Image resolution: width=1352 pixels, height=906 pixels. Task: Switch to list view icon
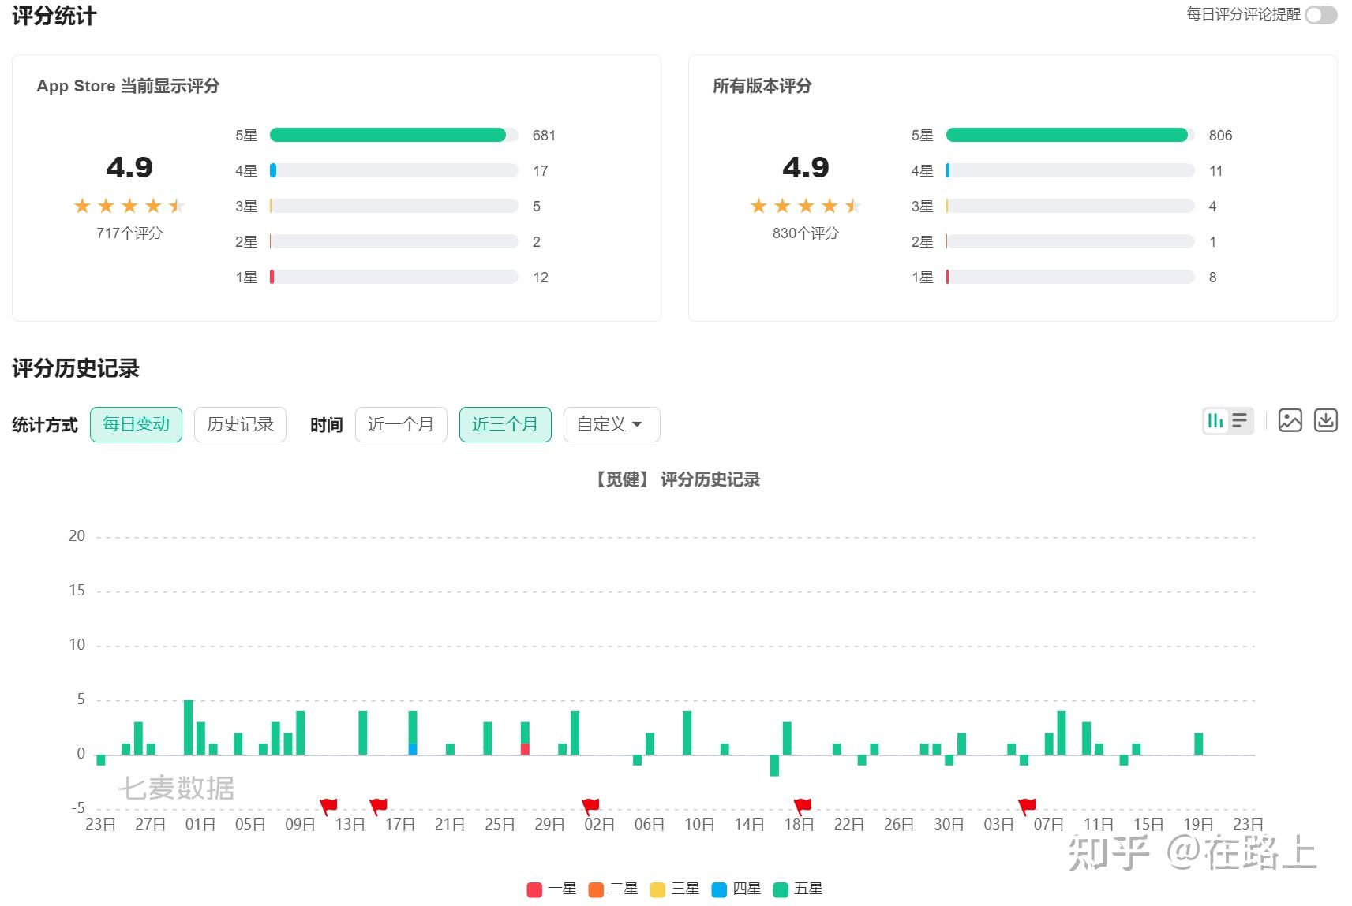(x=1240, y=421)
